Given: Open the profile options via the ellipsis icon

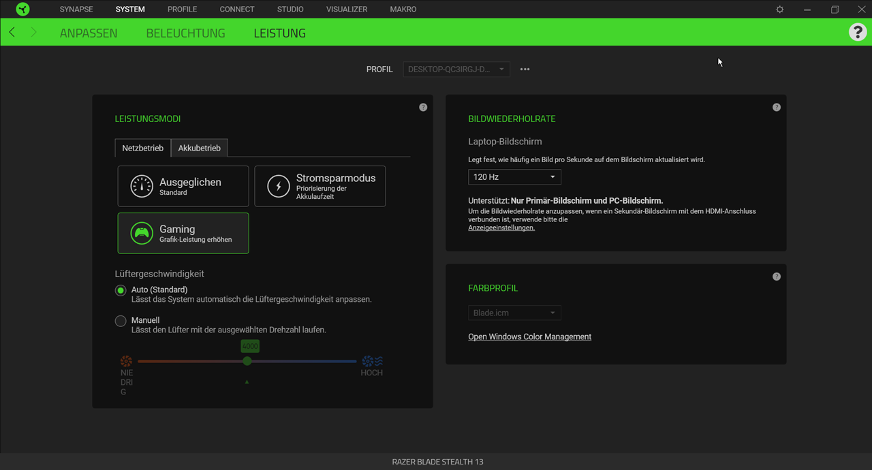Looking at the screenshot, I should click(x=525, y=69).
